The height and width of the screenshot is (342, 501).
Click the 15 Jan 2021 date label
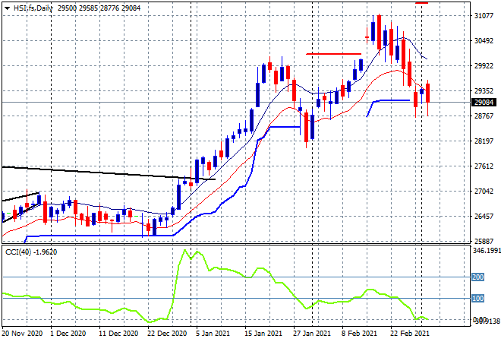point(263,334)
